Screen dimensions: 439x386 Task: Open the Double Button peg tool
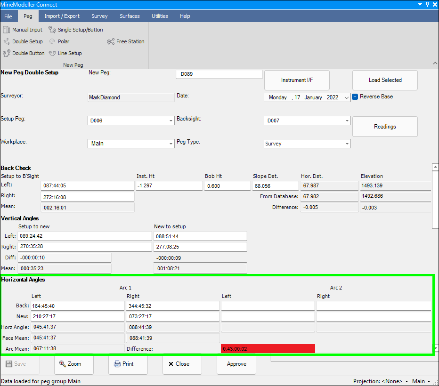click(x=24, y=53)
